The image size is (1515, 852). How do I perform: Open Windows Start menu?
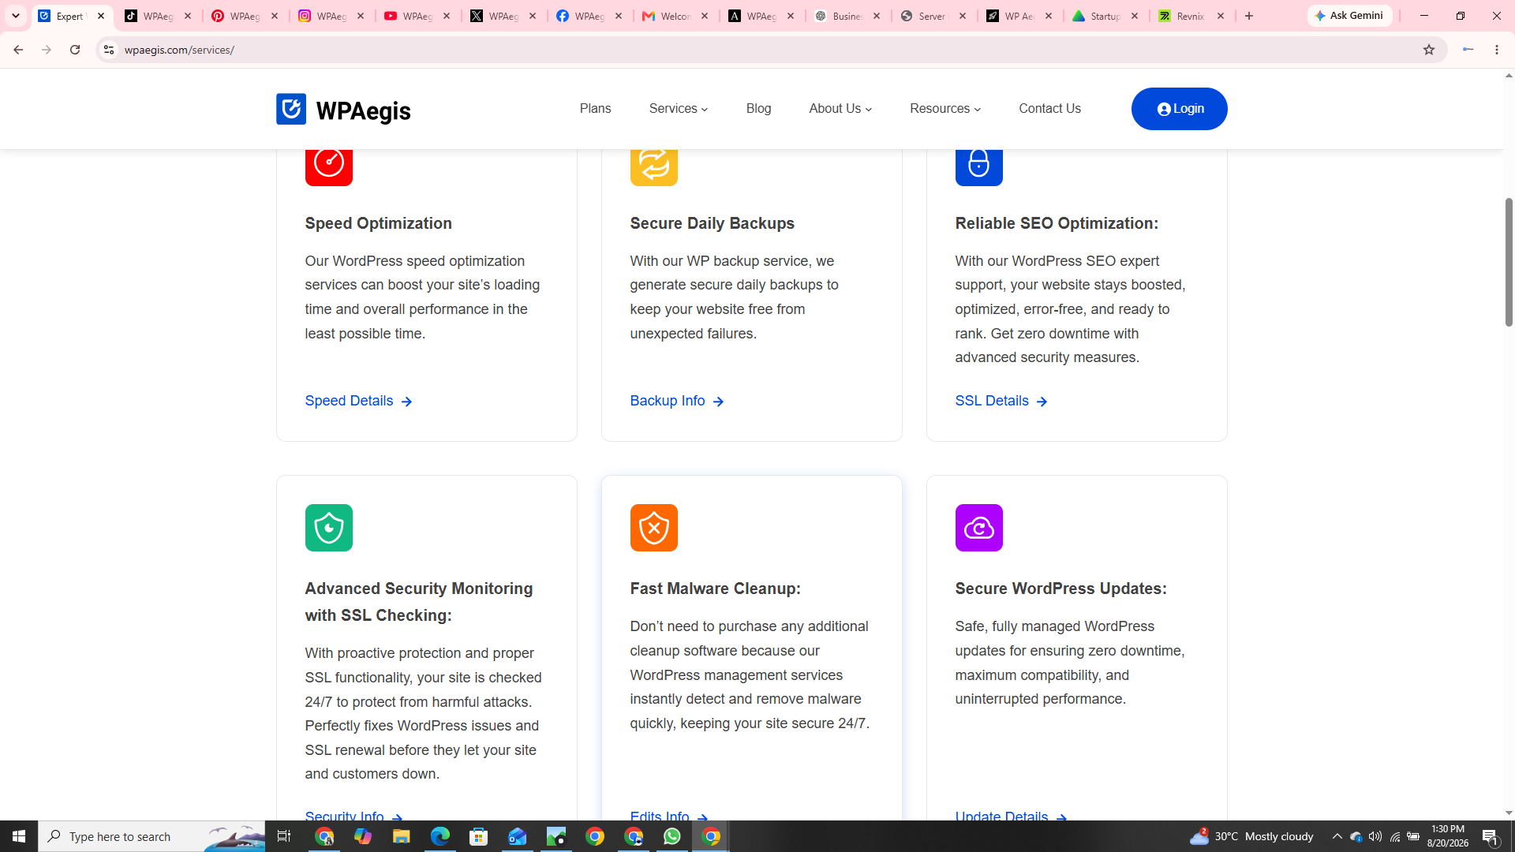tap(19, 836)
